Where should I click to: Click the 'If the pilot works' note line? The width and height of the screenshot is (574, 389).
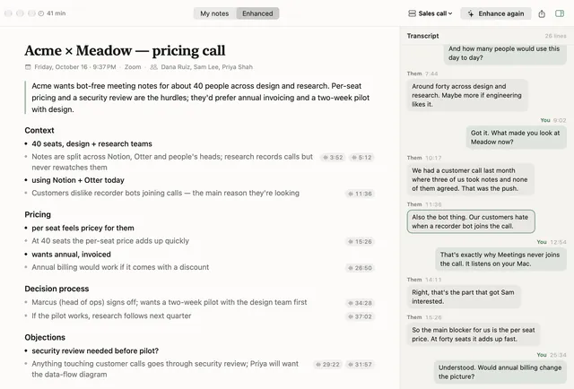tap(111, 316)
